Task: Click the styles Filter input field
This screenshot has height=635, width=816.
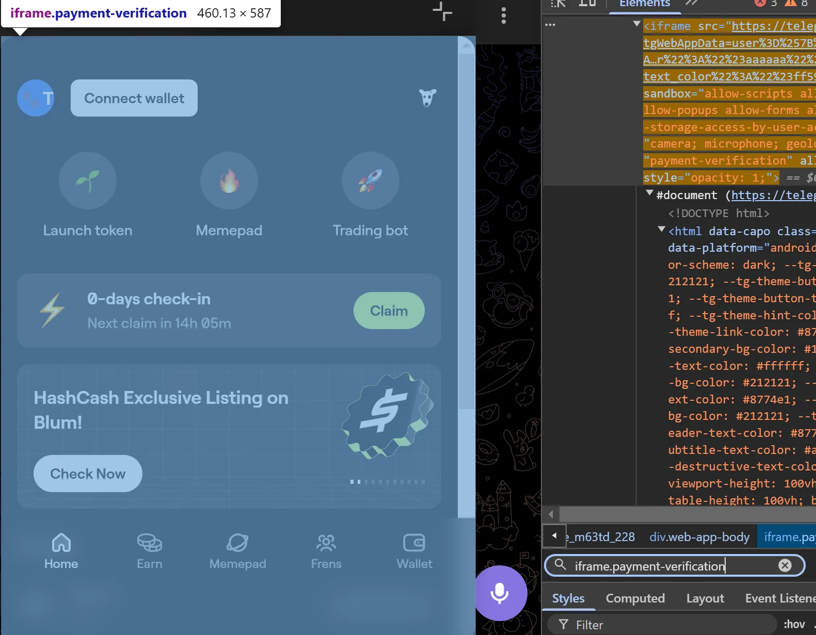Action: click(666, 625)
